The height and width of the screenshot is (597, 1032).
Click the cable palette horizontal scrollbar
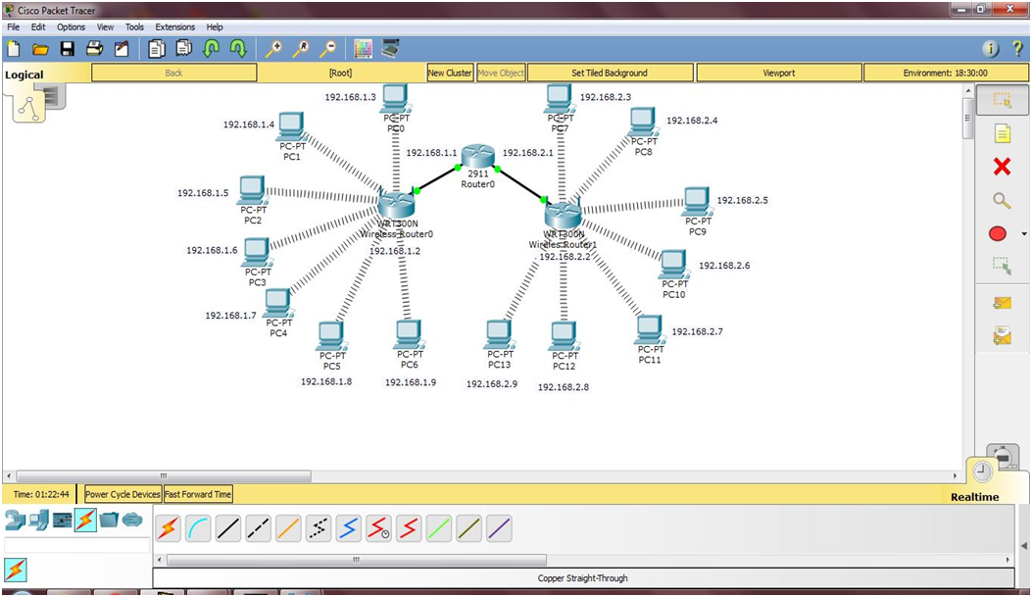[356, 560]
